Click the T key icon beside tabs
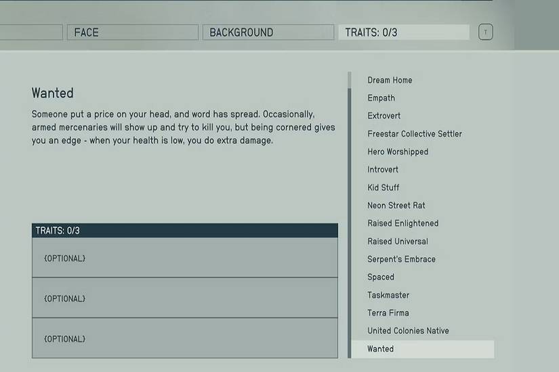 pos(485,32)
